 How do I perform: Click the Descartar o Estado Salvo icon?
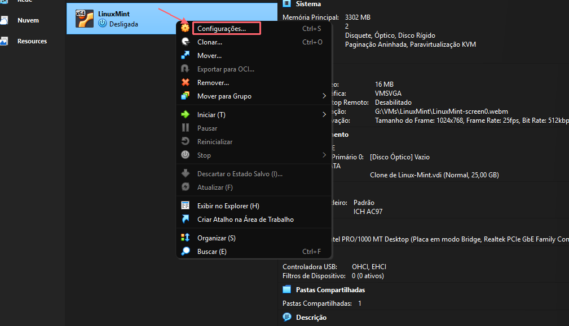(186, 173)
